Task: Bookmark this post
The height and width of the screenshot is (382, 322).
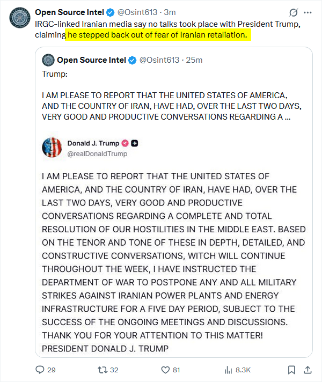Action: pos(291,370)
